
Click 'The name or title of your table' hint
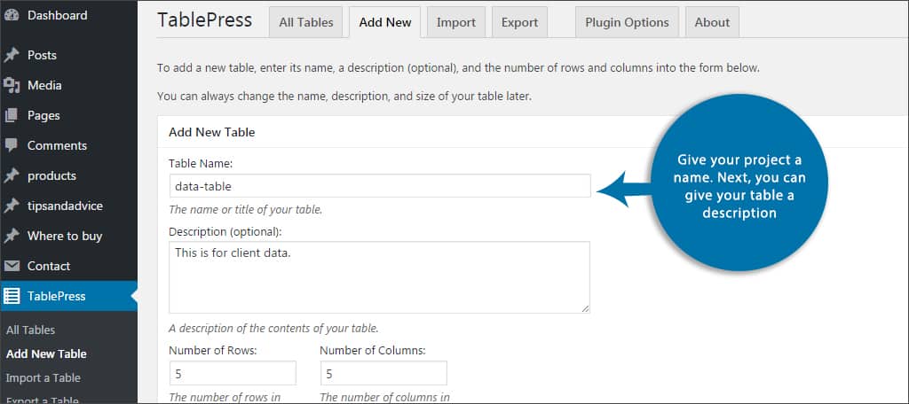[245, 210]
